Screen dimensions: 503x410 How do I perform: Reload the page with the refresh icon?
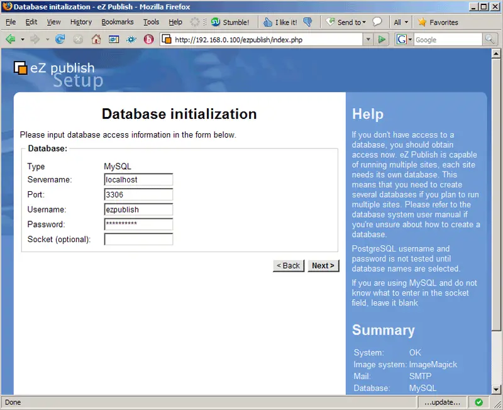tap(60, 40)
